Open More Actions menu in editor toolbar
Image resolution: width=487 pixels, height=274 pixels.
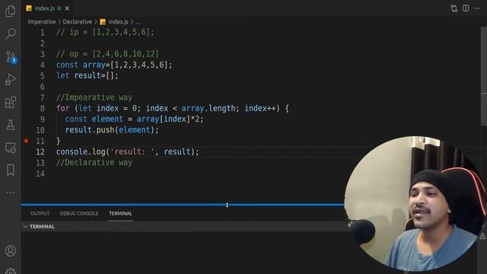pyautogui.click(x=477, y=8)
